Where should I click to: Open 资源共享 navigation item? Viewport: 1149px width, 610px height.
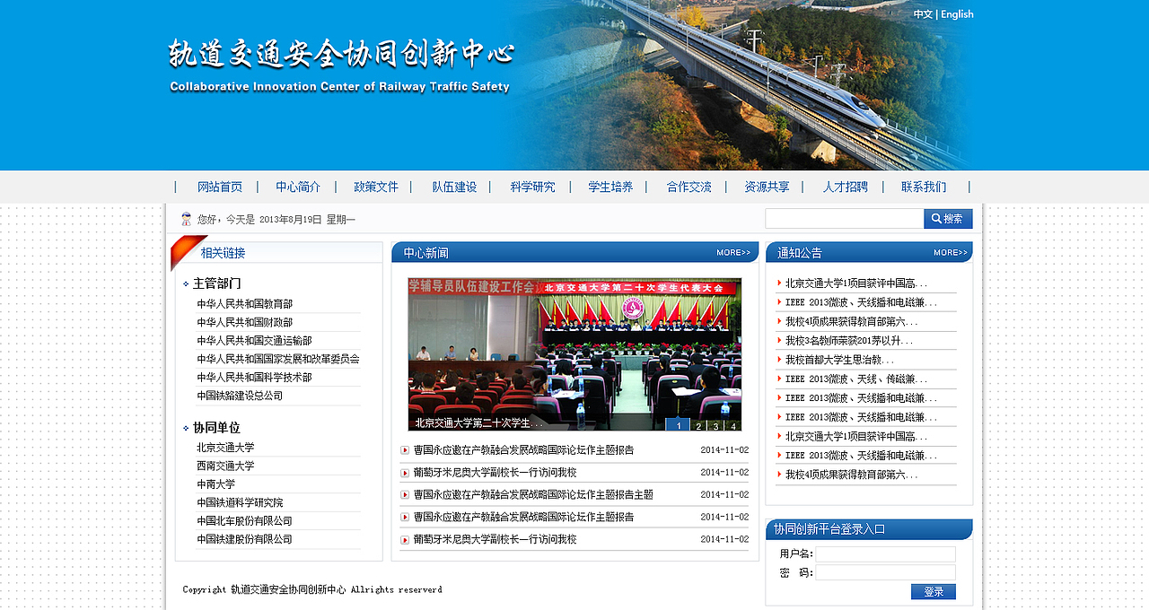(767, 187)
